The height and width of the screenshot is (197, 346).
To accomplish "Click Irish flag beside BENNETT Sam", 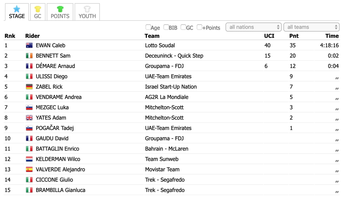I will (29, 56).
